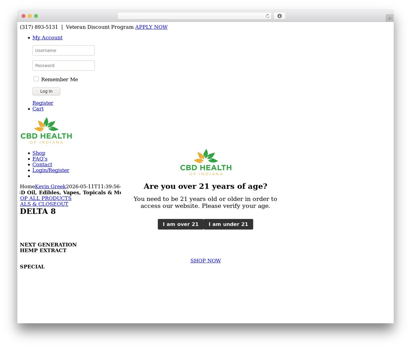This screenshot has height=348, width=411.
Task: Click the CBD Health logo in age popup
Action: 206,162
